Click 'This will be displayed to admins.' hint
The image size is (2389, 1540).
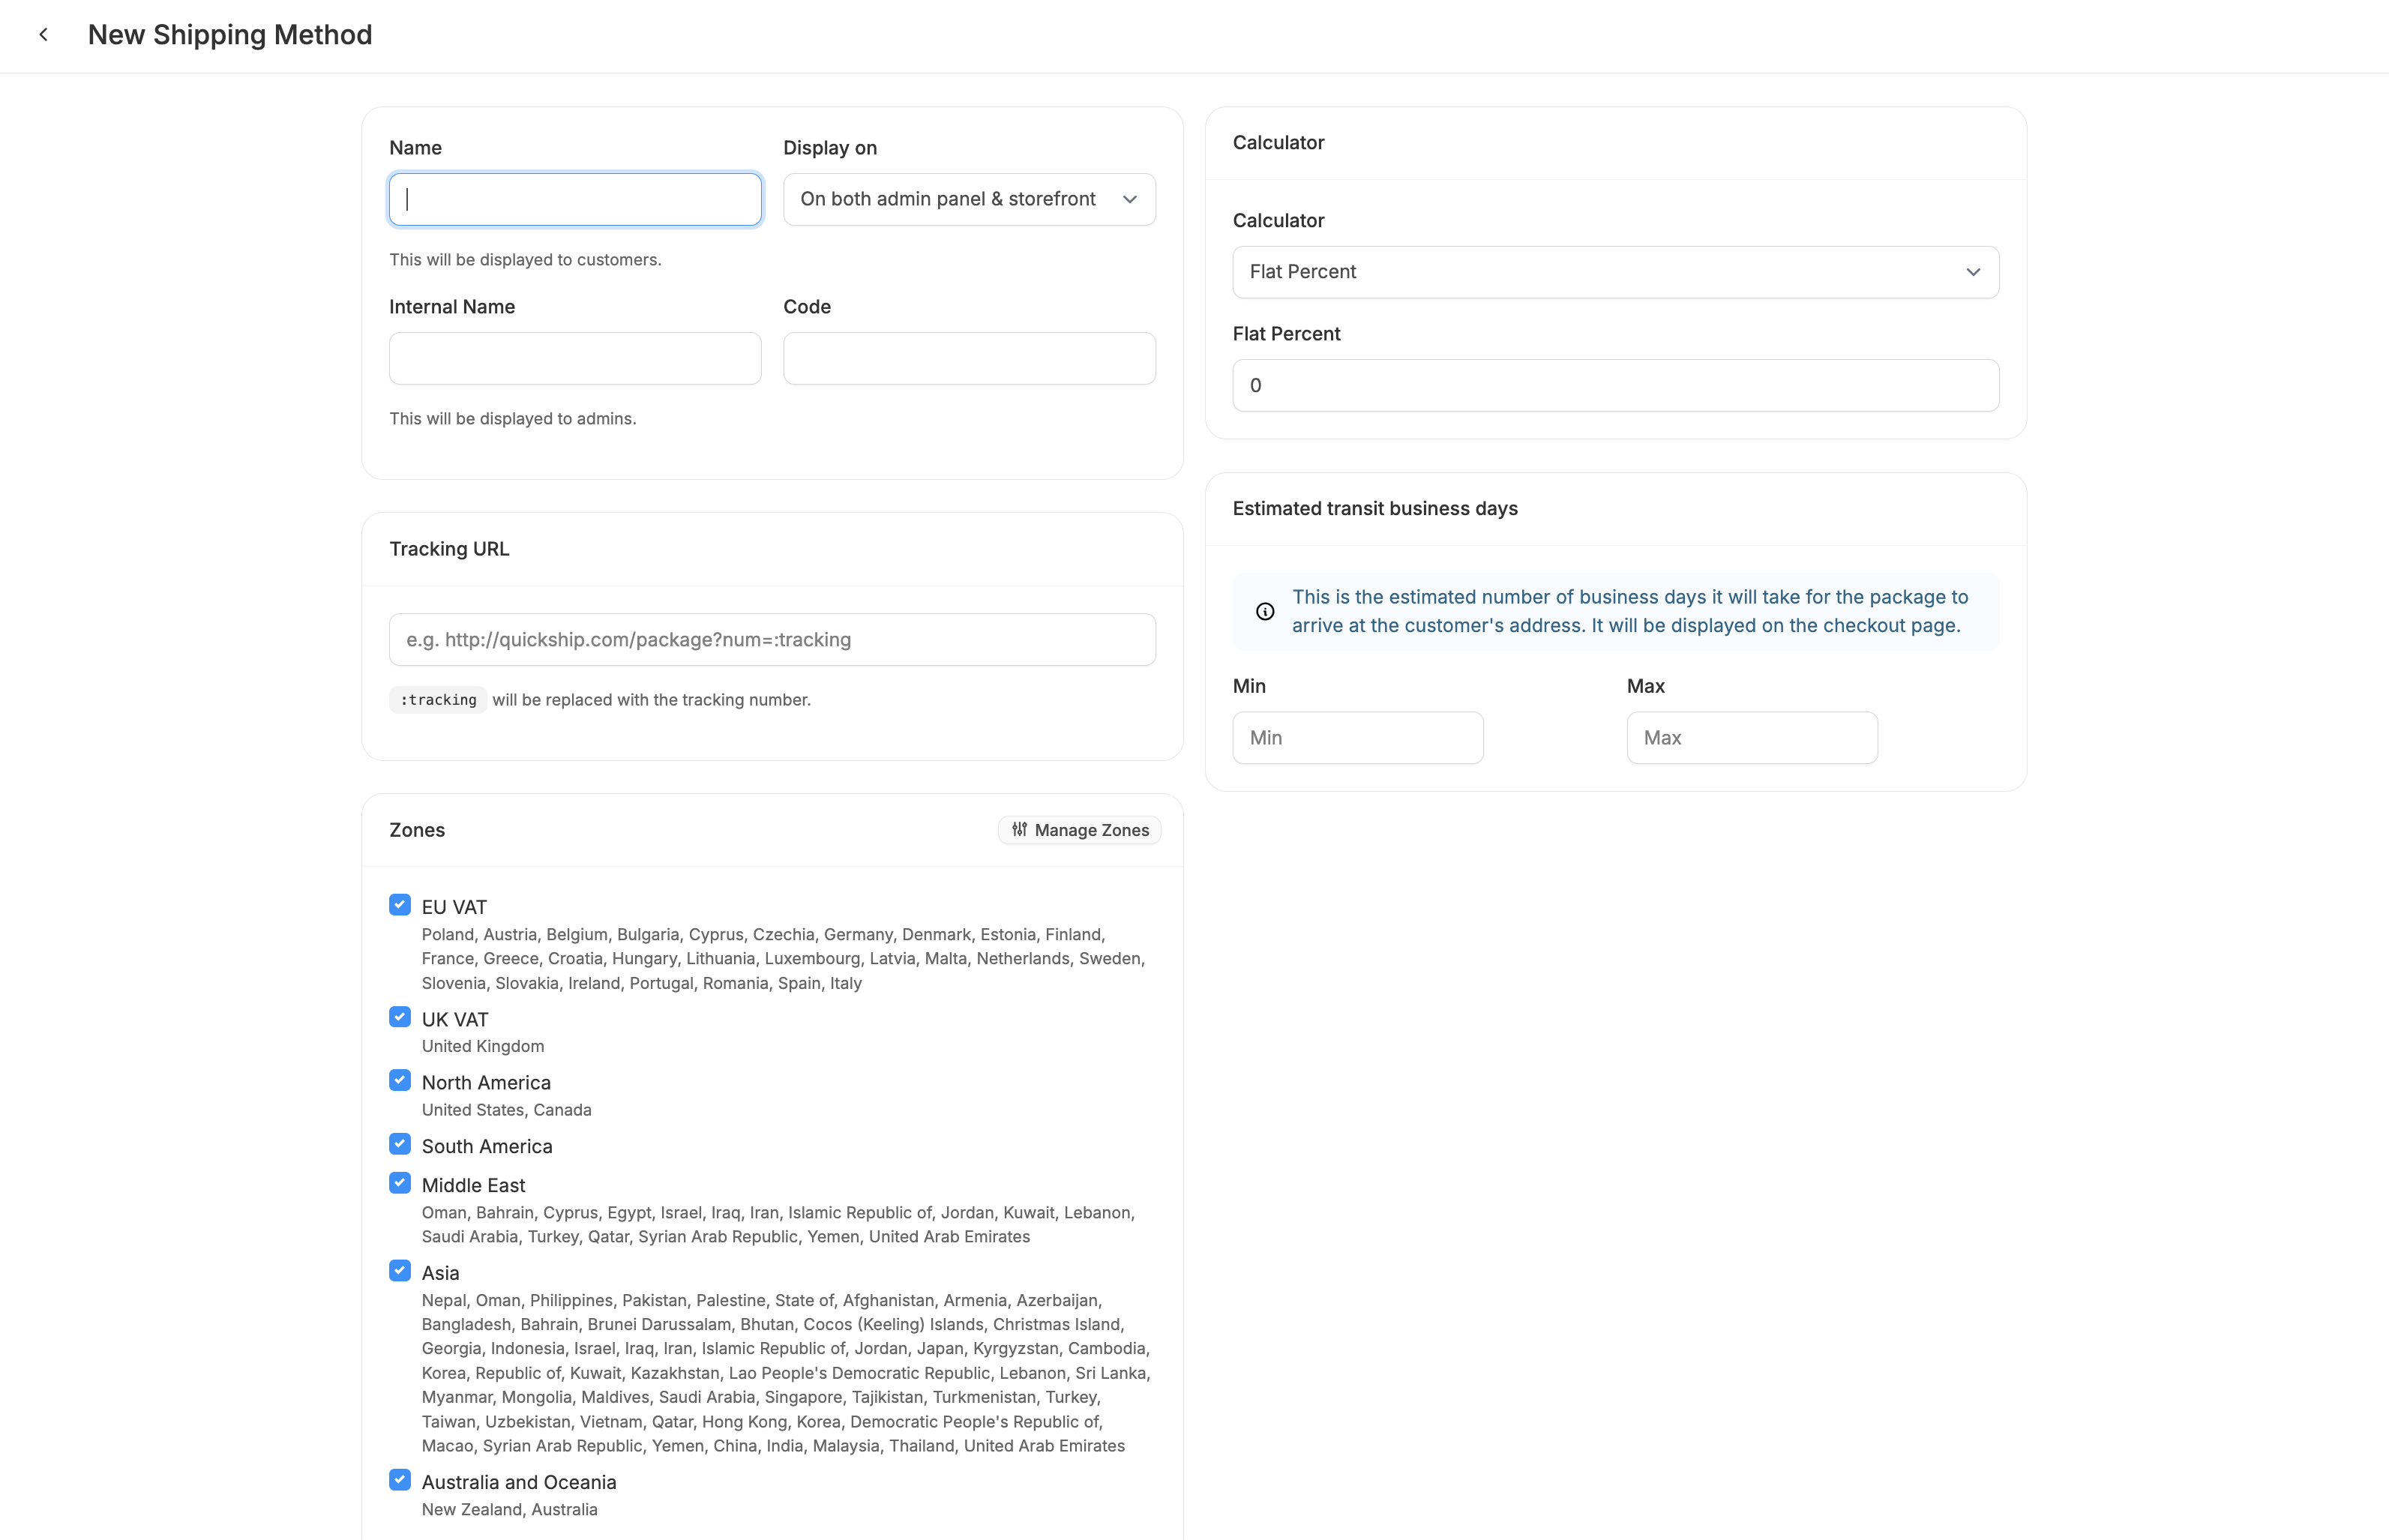pos(512,419)
